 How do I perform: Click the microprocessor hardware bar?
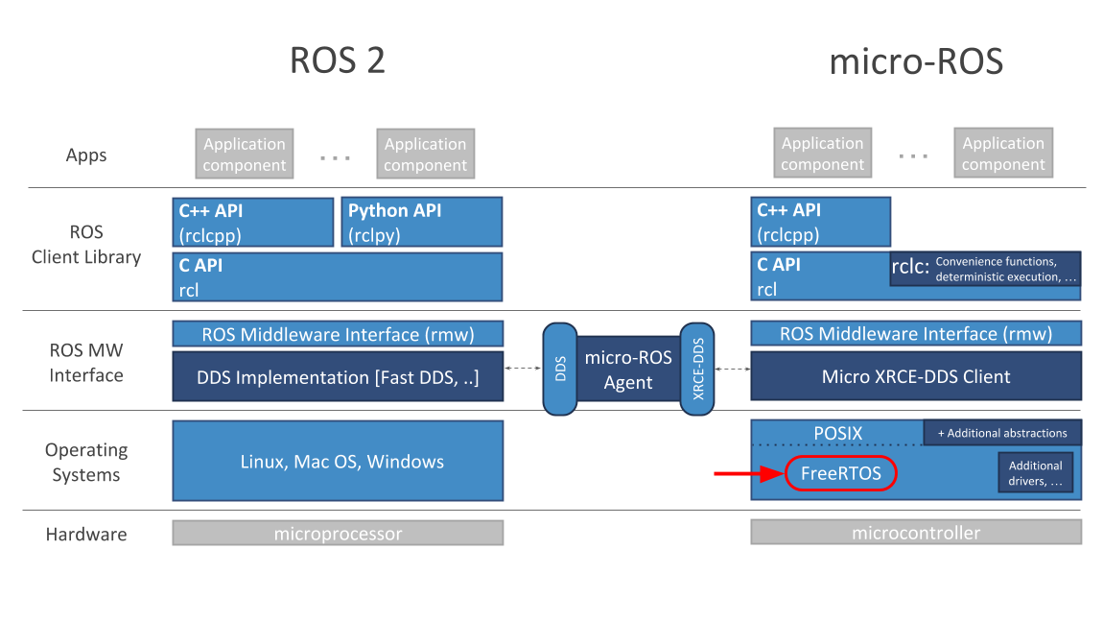338,533
